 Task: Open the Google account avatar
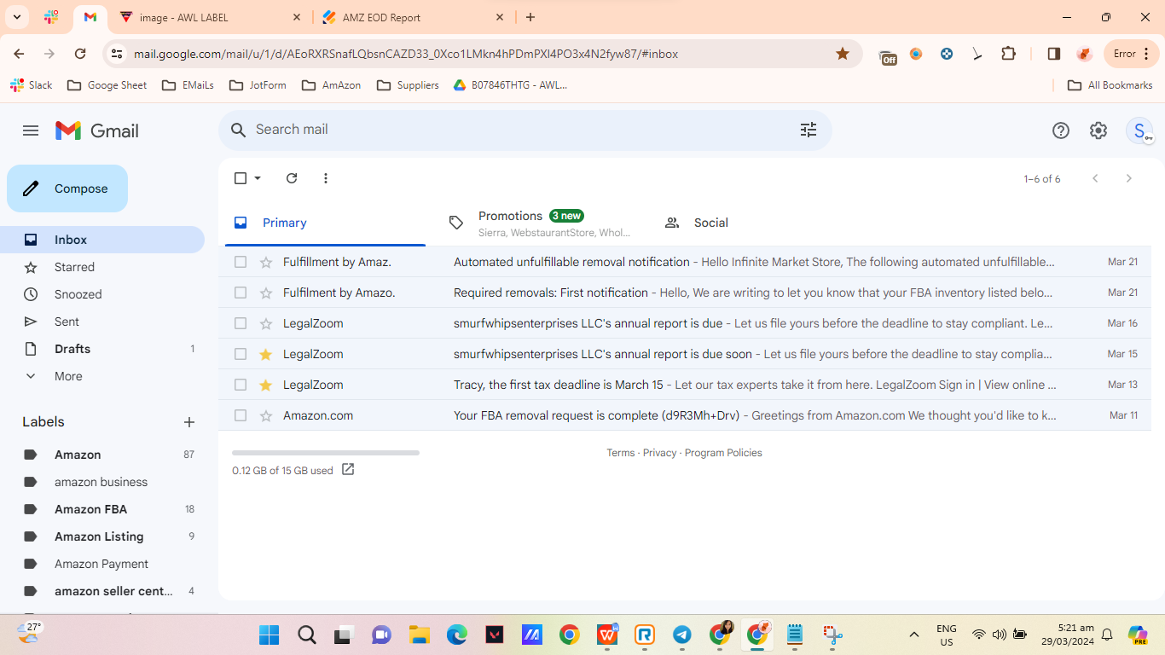[1139, 130]
